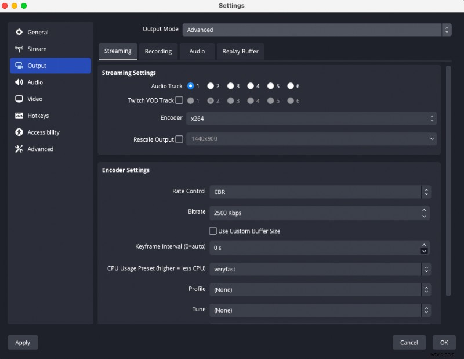The width and height of the screenshot is (464, 359).
Task: Open the Audio settings section
Action: click(34, 82)
